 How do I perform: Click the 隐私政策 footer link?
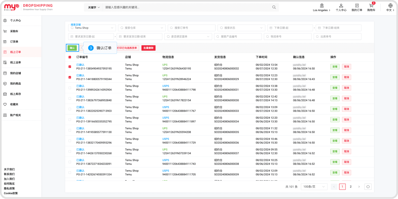coord(9,188)
